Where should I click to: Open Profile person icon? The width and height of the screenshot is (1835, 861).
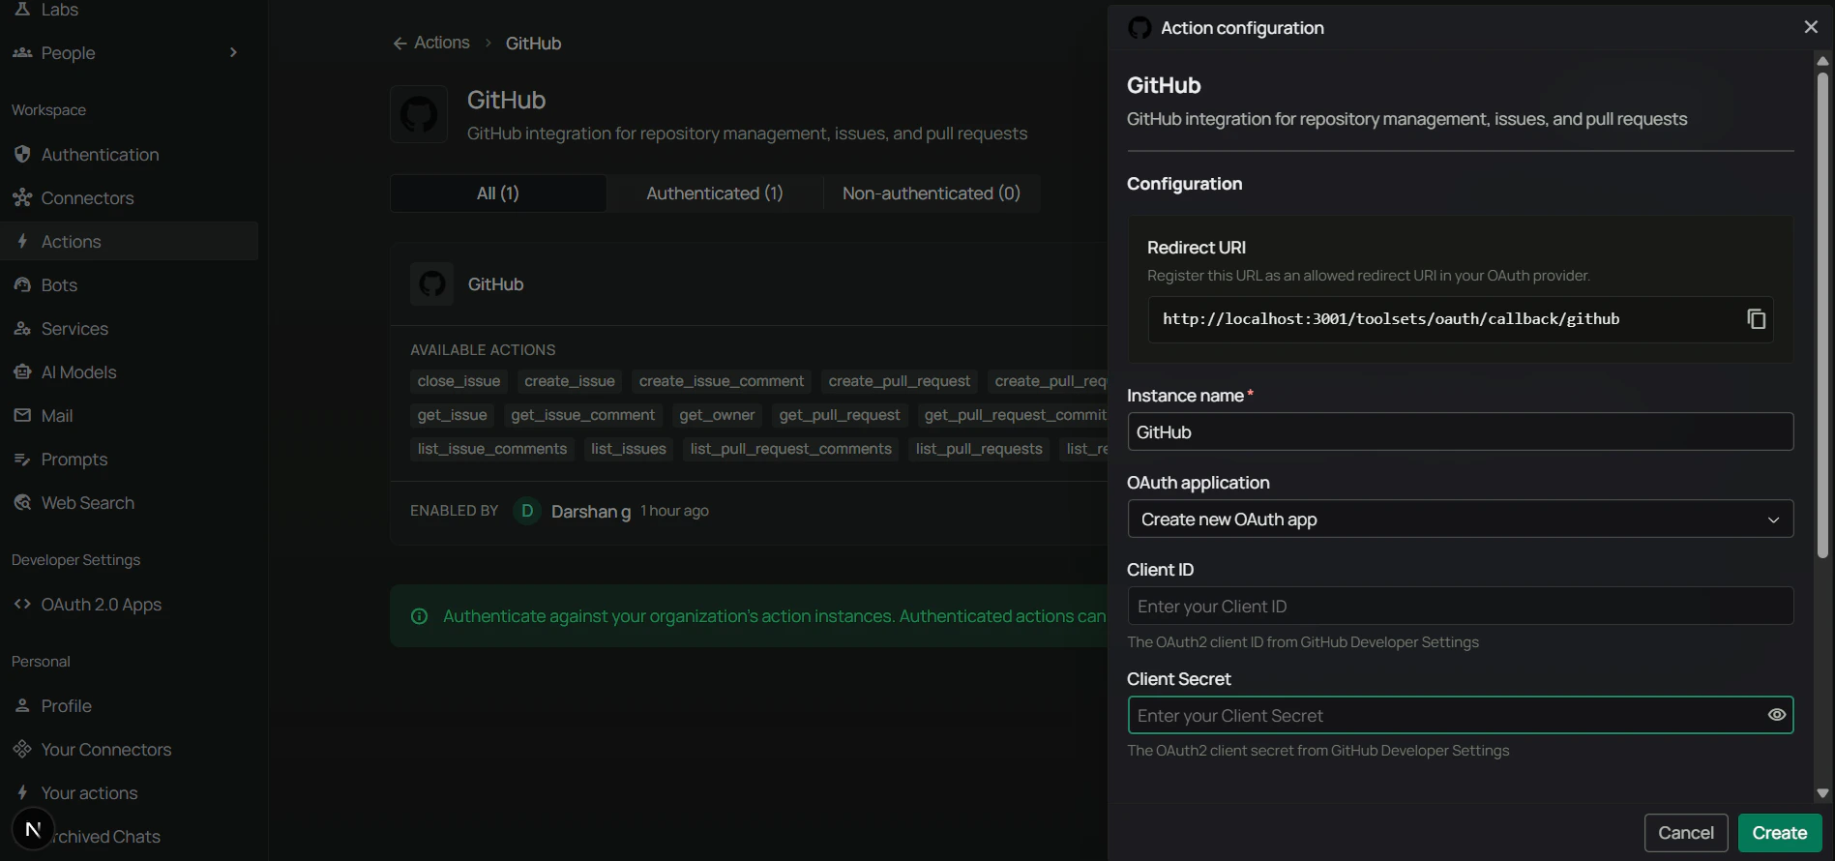click(22, 705)
